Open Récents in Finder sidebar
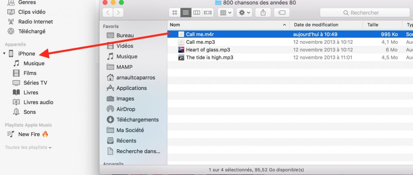413x175 pixels. tap(126, 140)
